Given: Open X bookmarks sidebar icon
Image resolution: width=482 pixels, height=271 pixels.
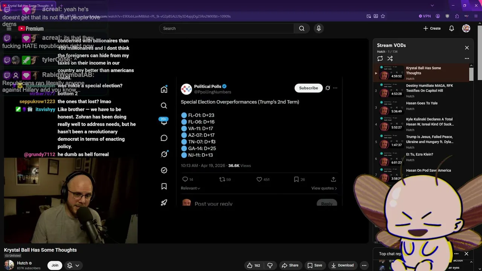Looking at the screenshot, I should [164, 186].
